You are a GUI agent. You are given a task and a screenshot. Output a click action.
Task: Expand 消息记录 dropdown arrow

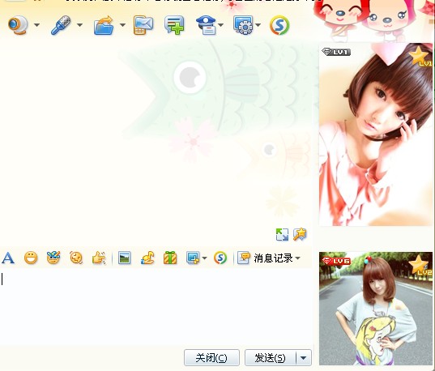click(297, 258)
